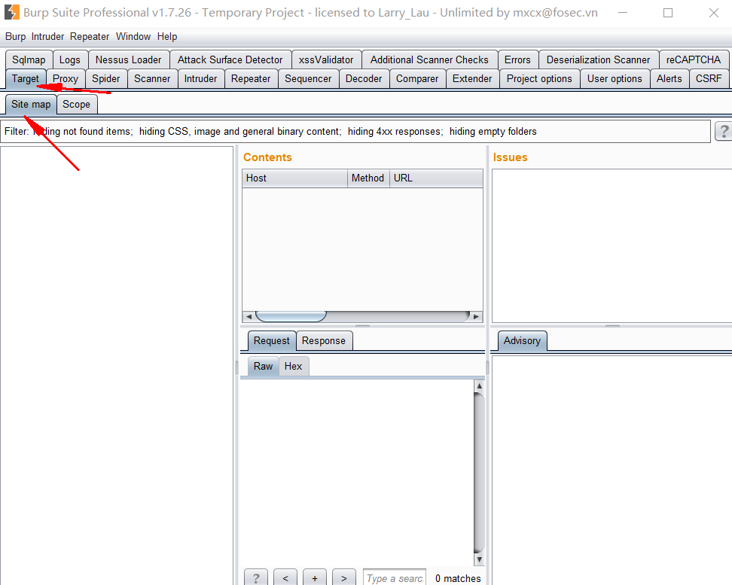Open the filter help question mark button
Viewport: 732px width, 585px height.
click(724, 131)
